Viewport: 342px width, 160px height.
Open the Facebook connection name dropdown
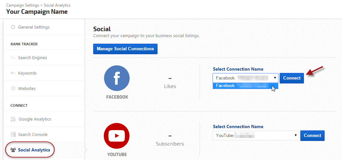245,78
